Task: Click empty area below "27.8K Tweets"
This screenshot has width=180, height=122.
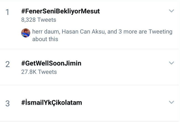Action: (83, 80)
